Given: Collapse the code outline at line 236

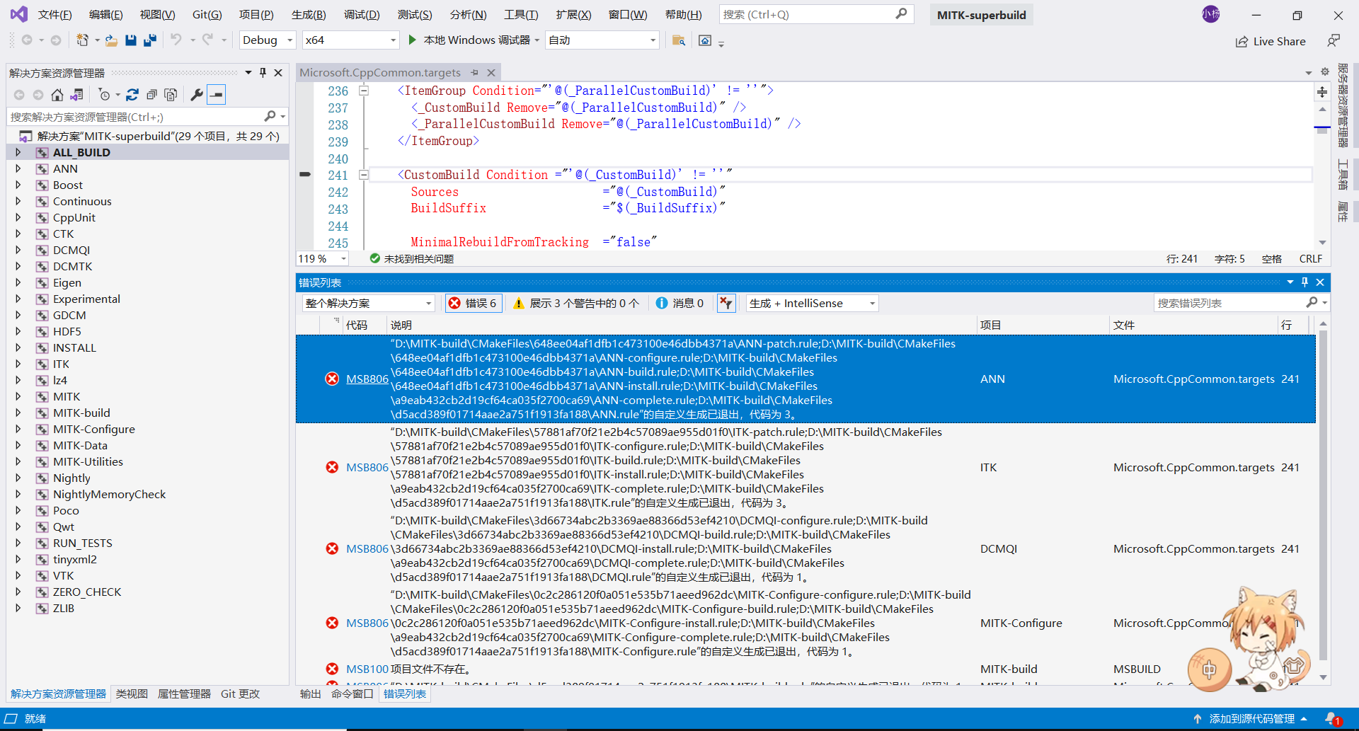Looking at the screenshot, I should [x=364, y=91].
